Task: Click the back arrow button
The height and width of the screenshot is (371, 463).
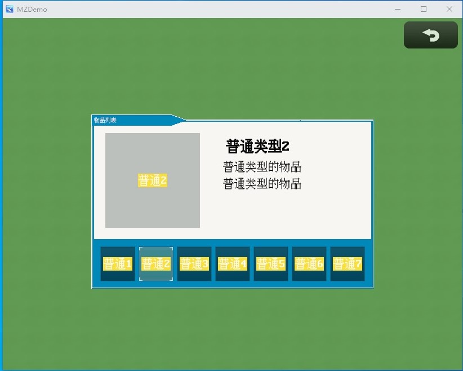Action: click(430, 35)
